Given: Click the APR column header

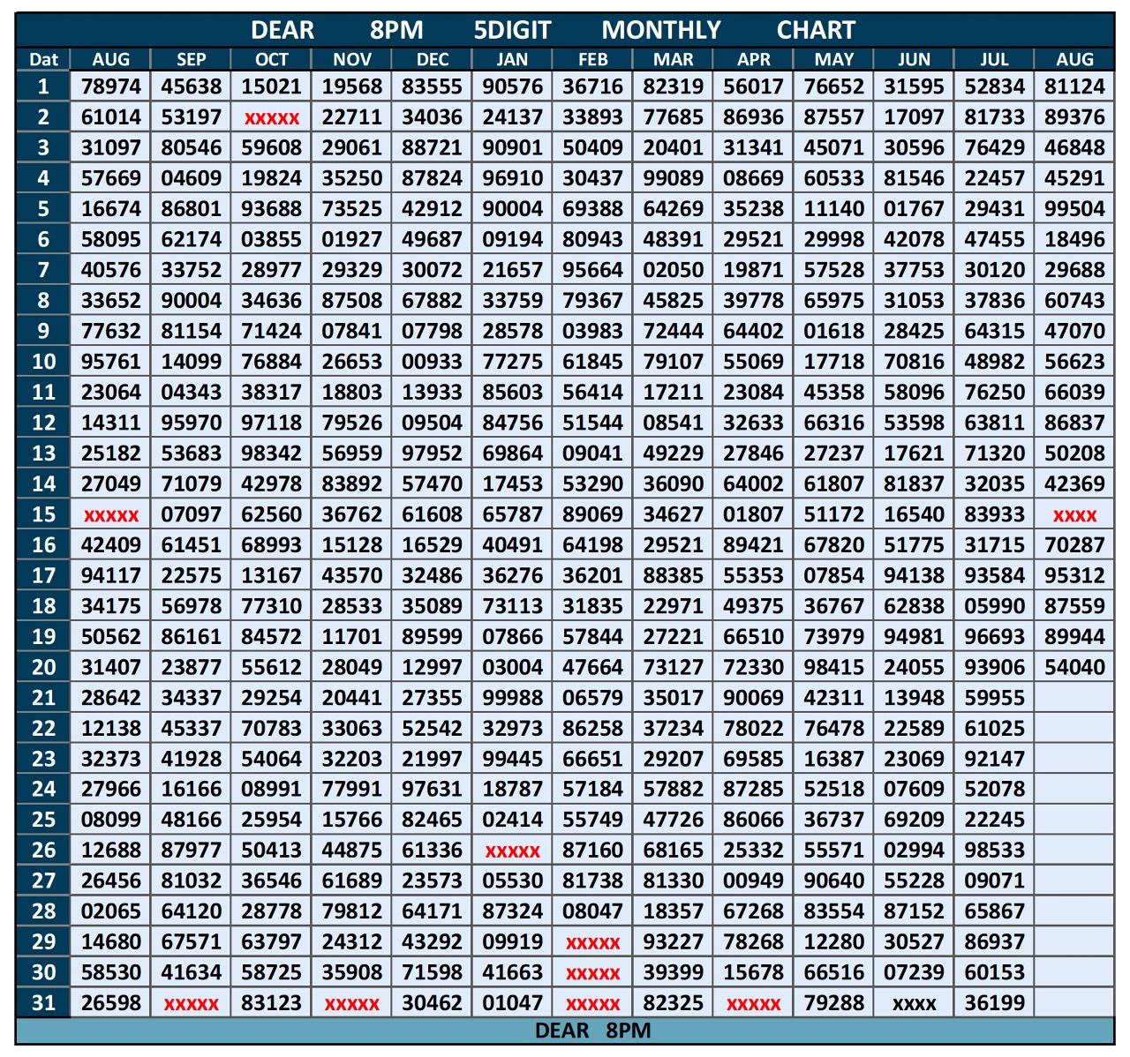Looking at the screenshot, I should pos(753,59).
